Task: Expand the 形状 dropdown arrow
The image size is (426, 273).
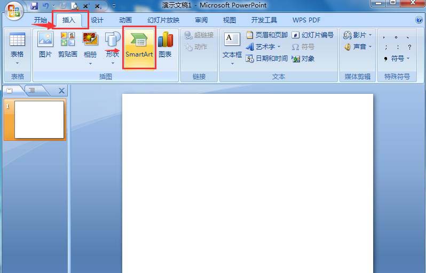Action: click(x=113, y=63)
